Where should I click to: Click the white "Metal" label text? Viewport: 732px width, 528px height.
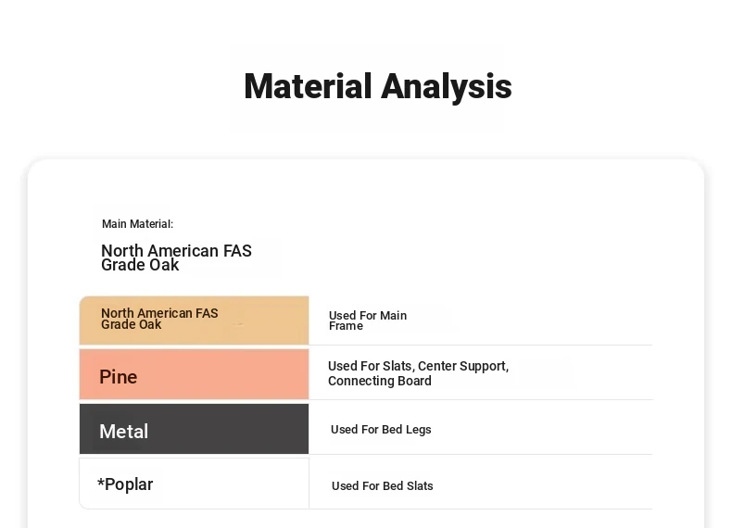[123, 432]
